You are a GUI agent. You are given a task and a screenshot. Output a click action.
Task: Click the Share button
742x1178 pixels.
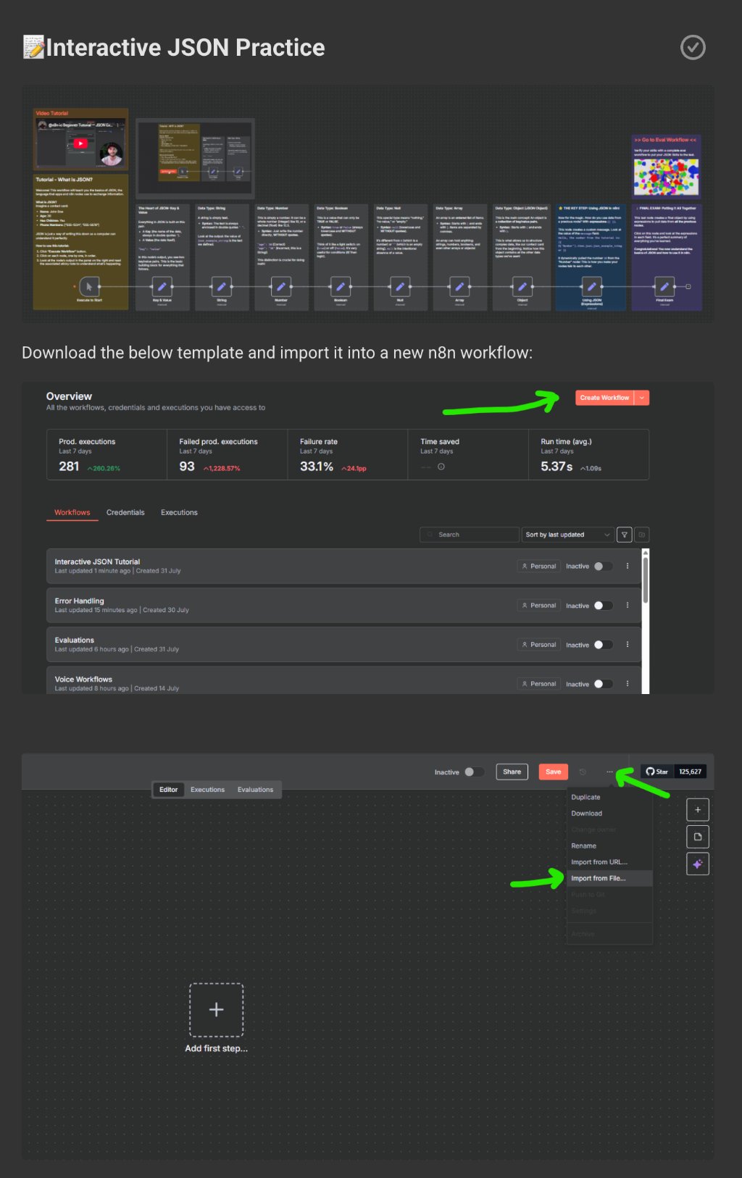point(512,772)
